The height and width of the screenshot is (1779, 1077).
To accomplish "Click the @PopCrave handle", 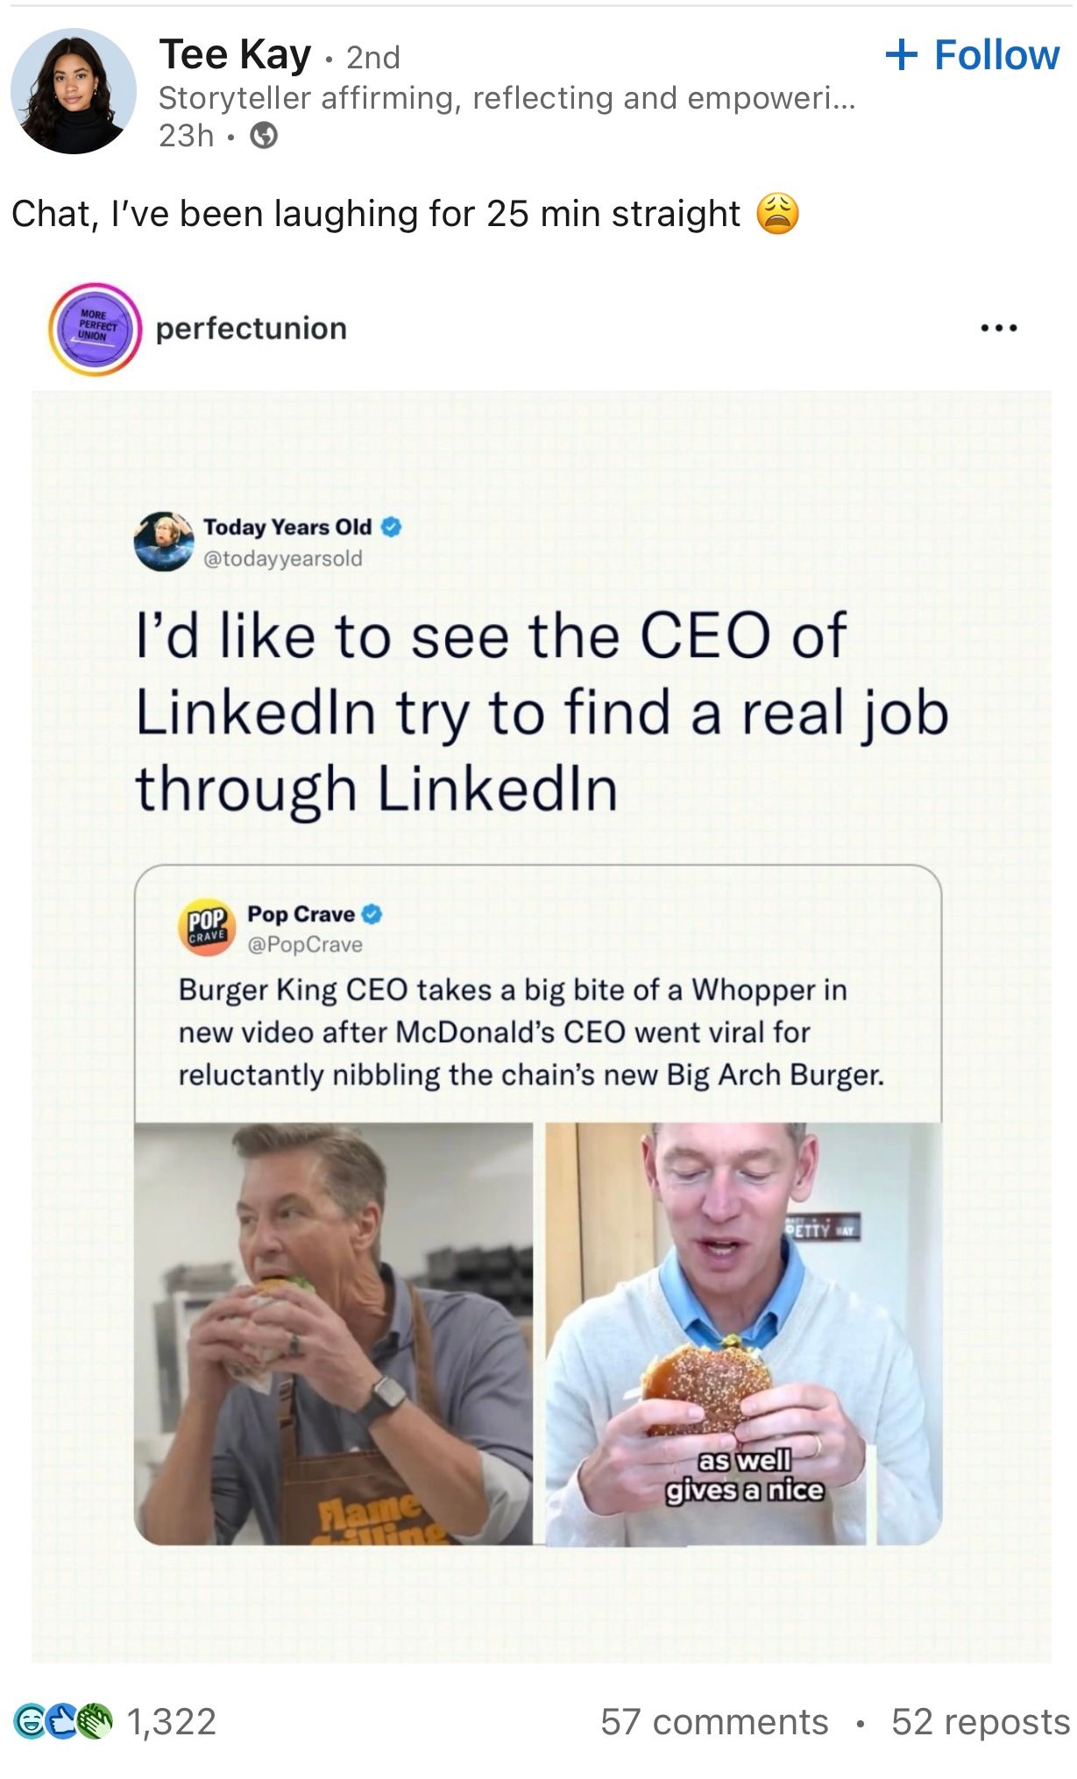I will [x=305, y=945].
